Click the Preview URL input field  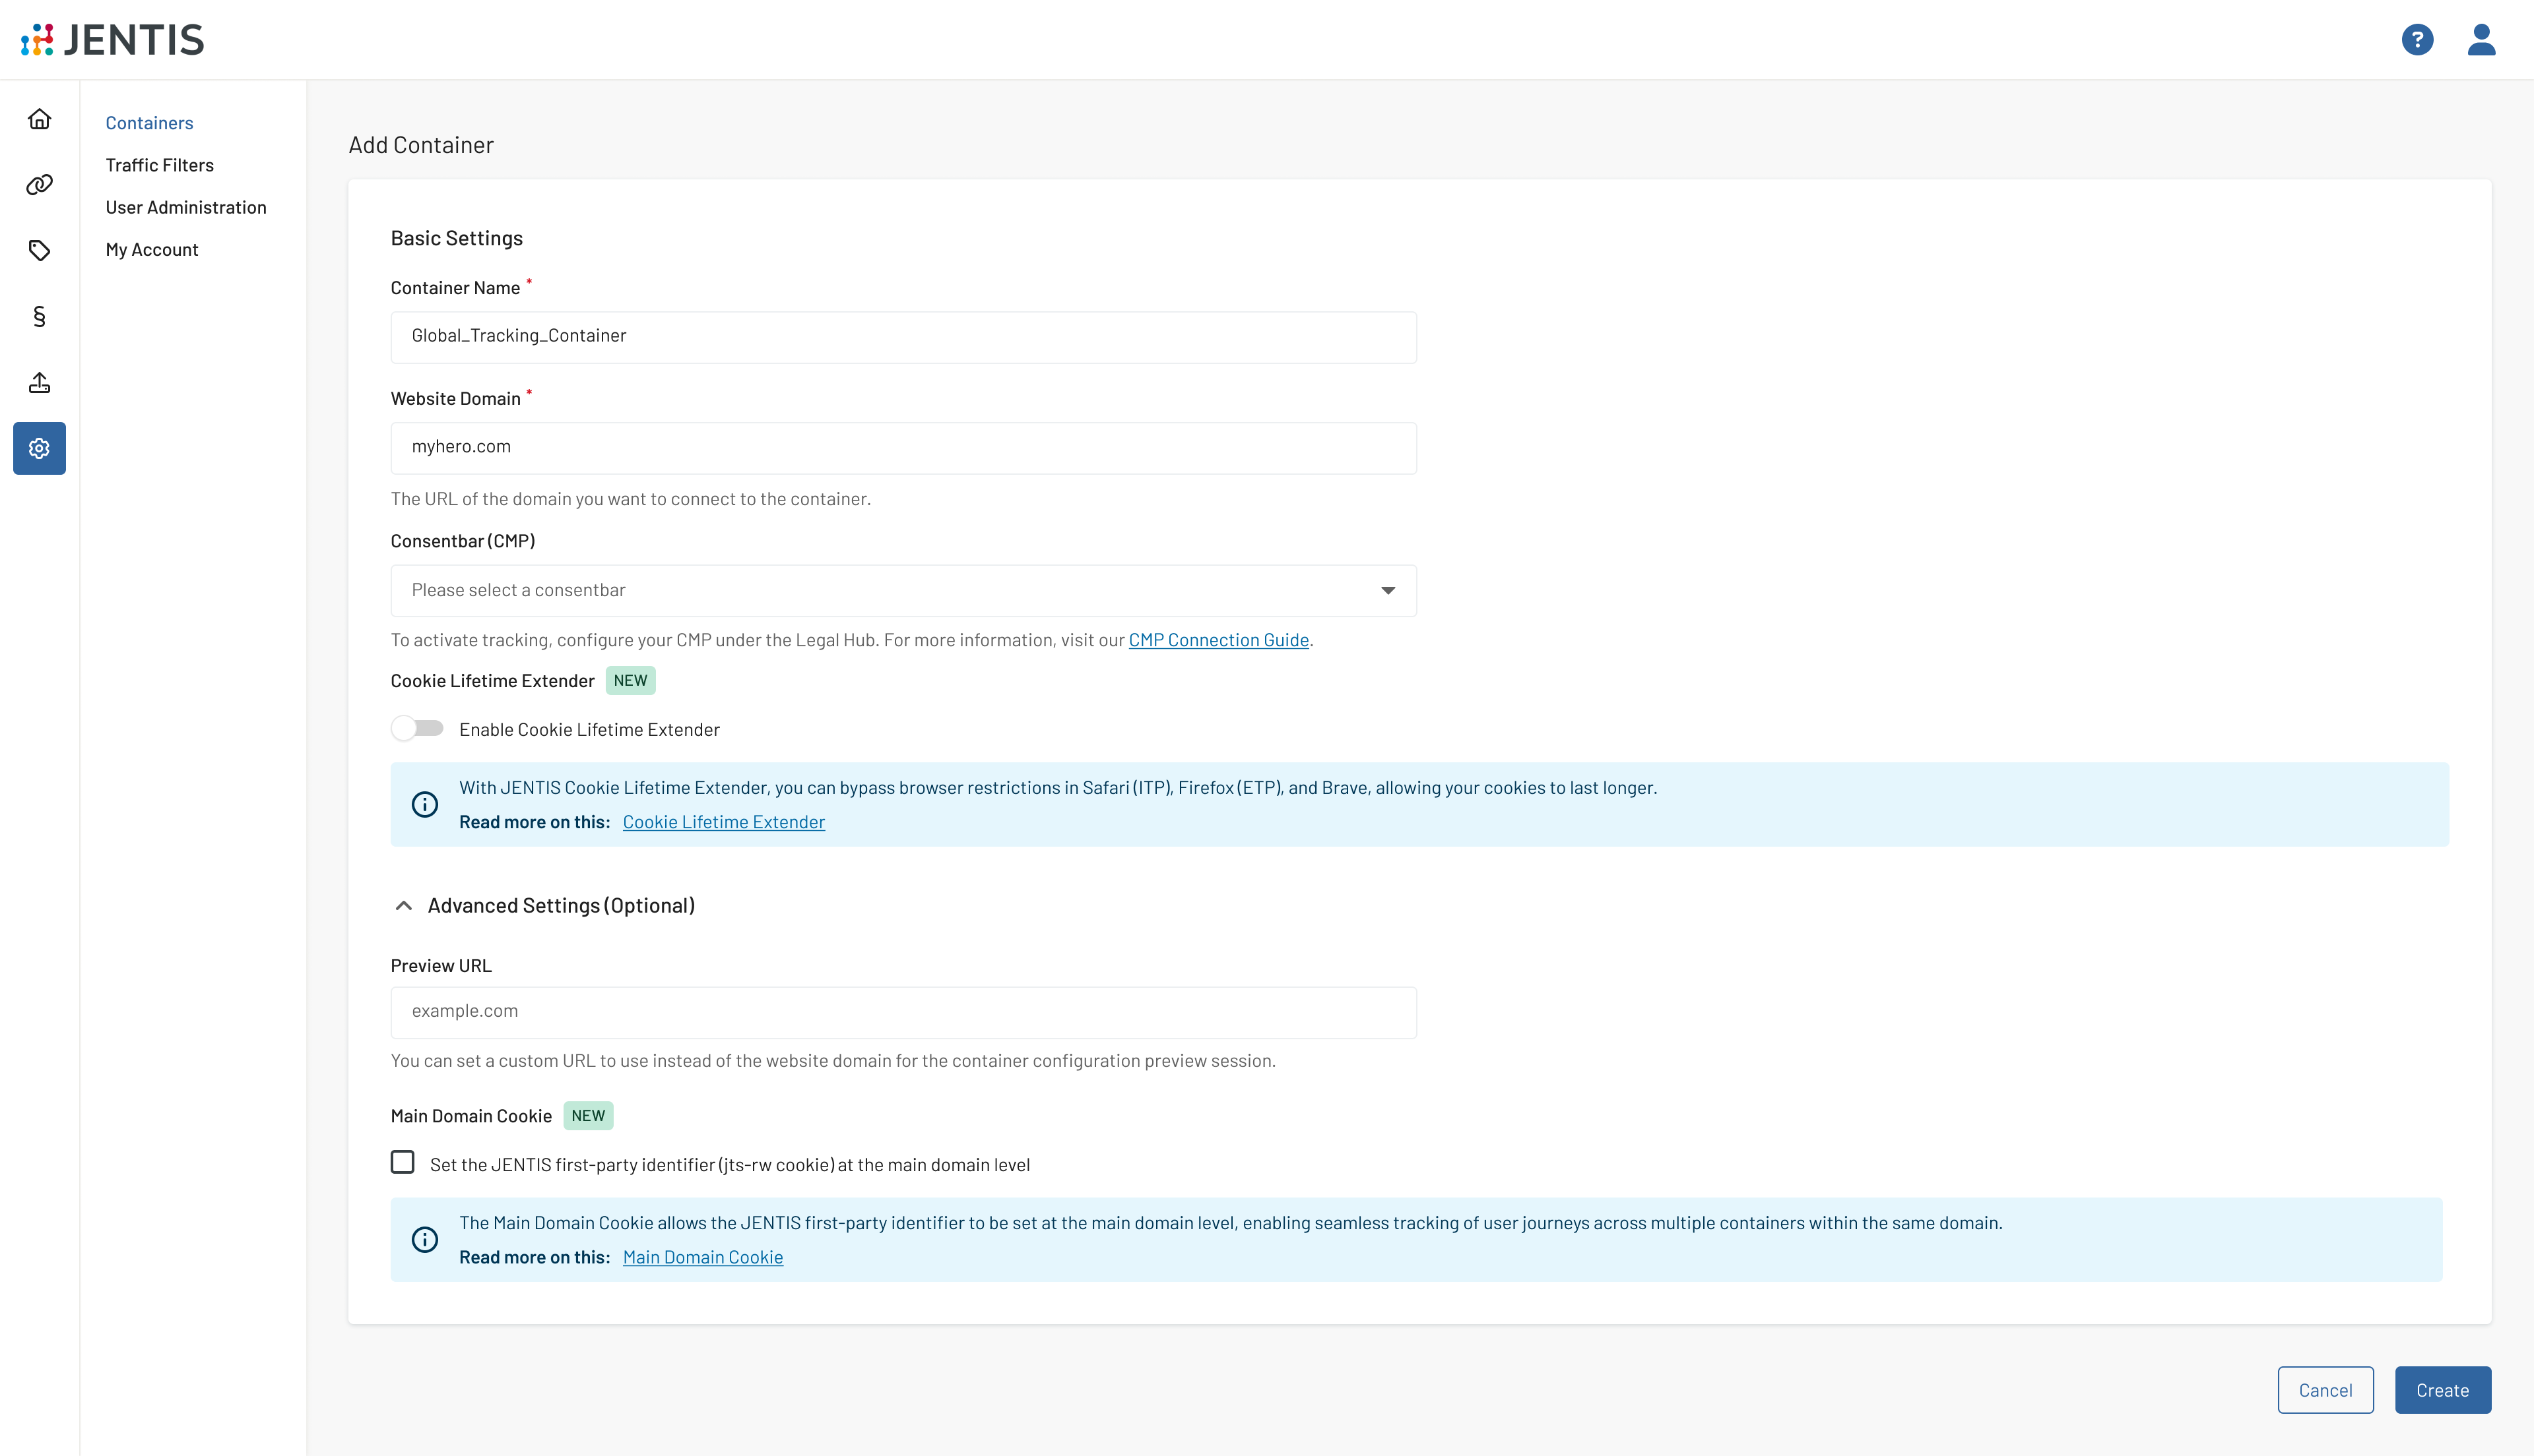(x=902, y=1012)
